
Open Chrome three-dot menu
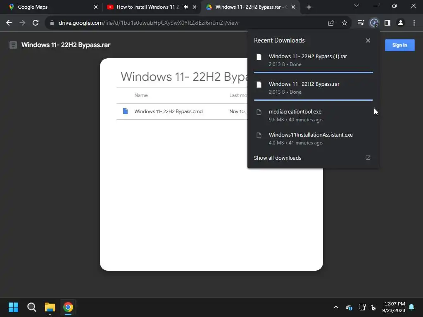(x=414, y=23)
